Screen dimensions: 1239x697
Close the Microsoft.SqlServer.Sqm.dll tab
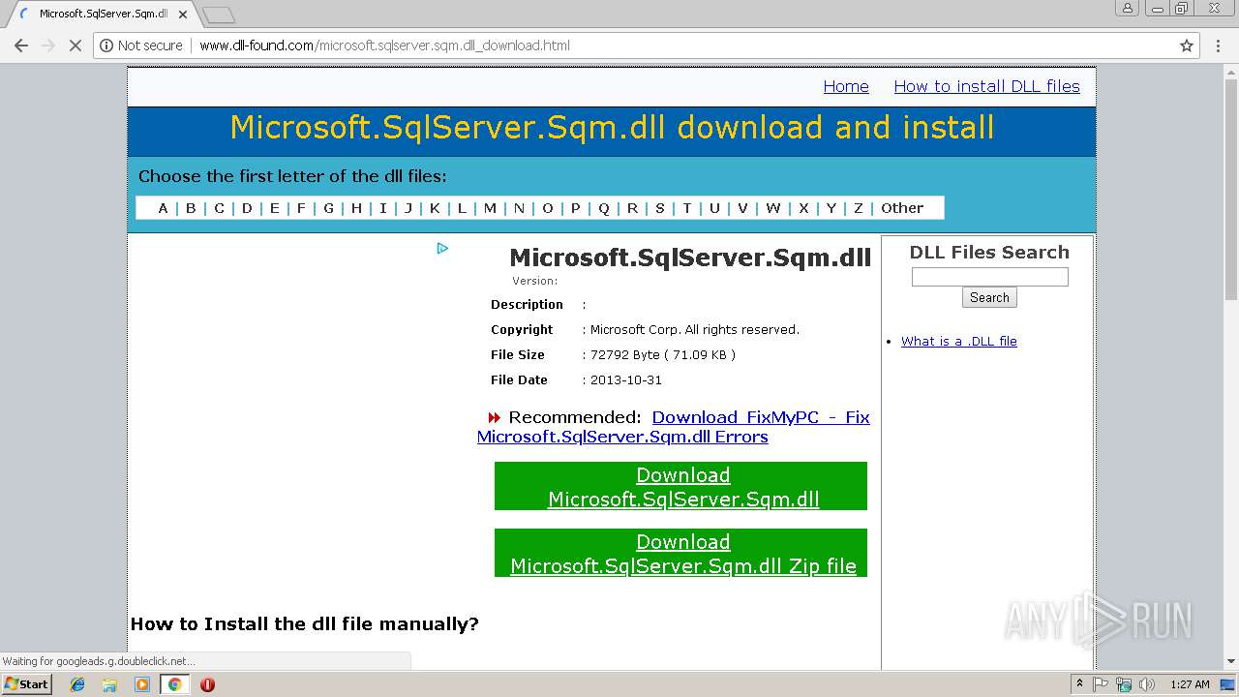tap(183, 15)
